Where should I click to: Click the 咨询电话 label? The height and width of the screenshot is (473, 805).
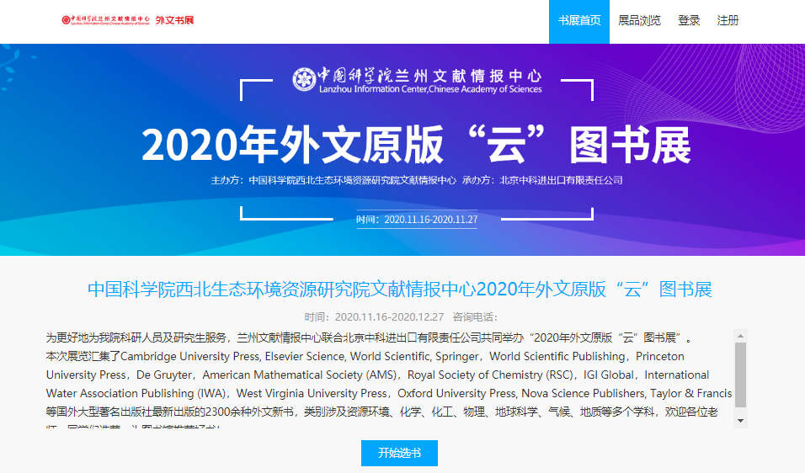coord(475,317)
